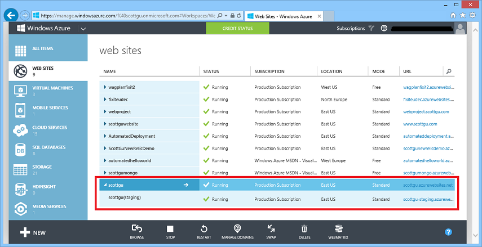Open the language globe icon
Image resolution: width=482 pixels, height=247 pixels.
[x=384, y=28]
